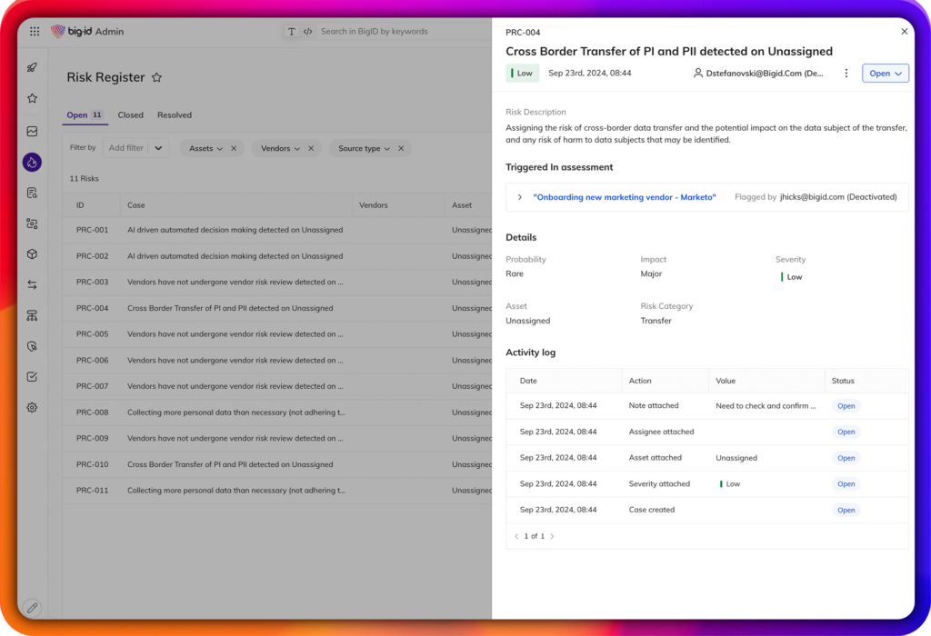Open the status dropdown labeled Open
The height and width of the screenshot is (636, 931).
point(885,74)
